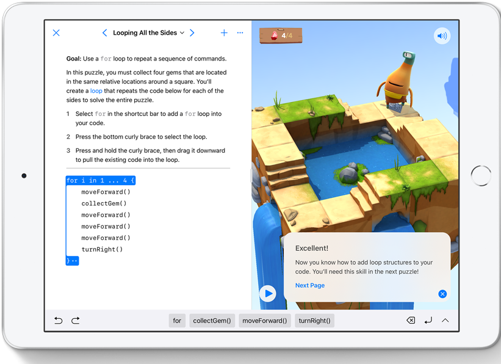Select the turnRight() code line
501x364 pixels.
(x=102, y=250)
